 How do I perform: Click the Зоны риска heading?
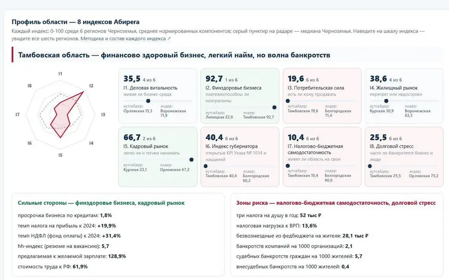336,203
